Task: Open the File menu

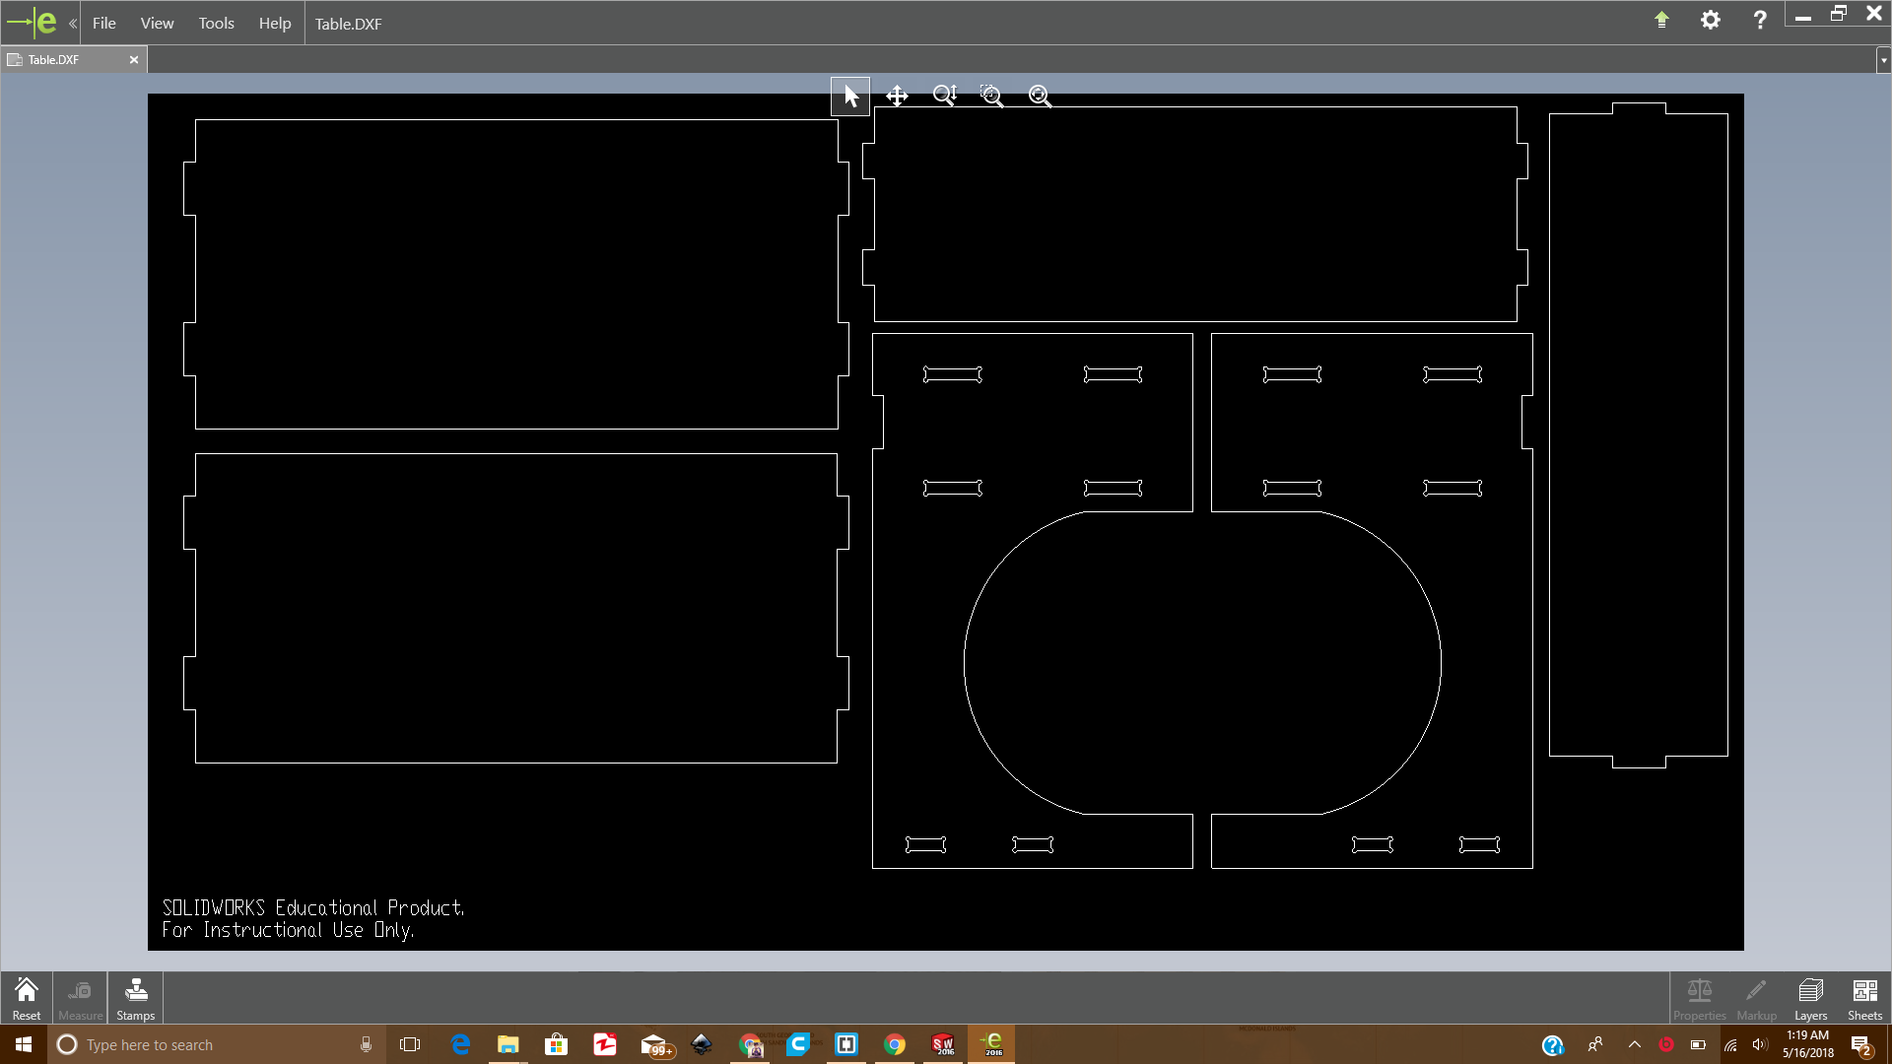Action: coord(103,24)
